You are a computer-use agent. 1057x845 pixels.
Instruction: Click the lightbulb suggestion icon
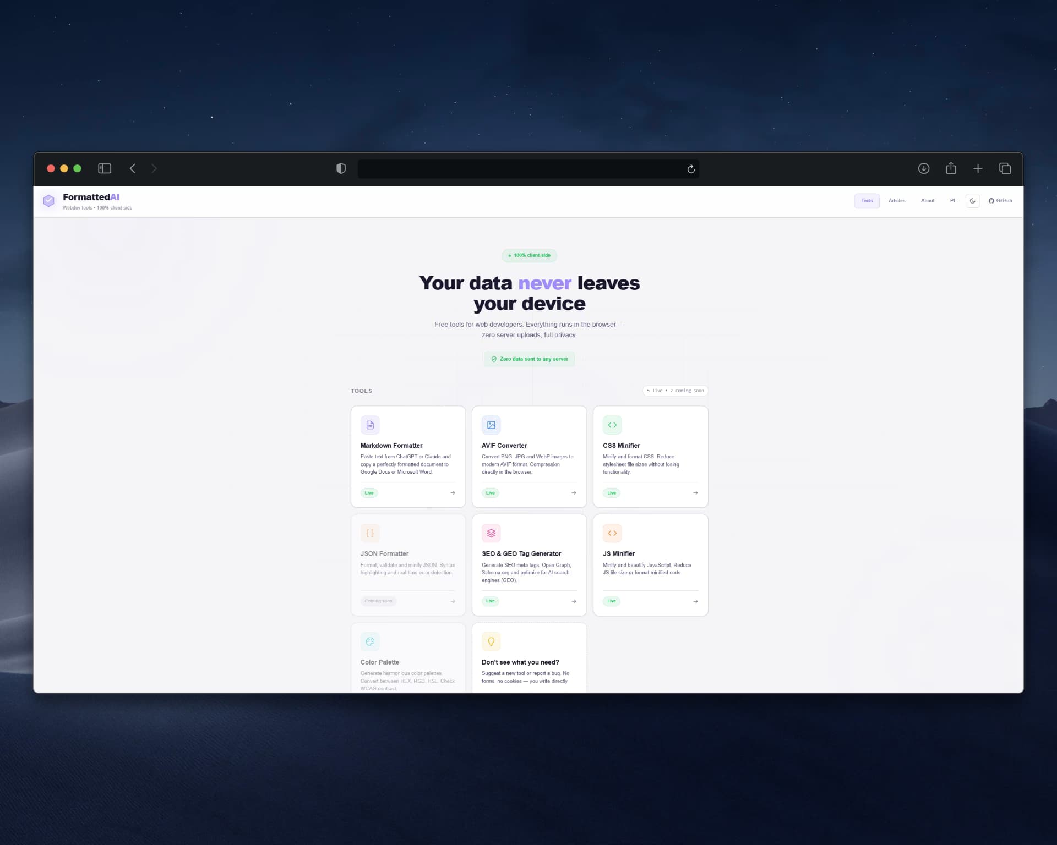491,641
